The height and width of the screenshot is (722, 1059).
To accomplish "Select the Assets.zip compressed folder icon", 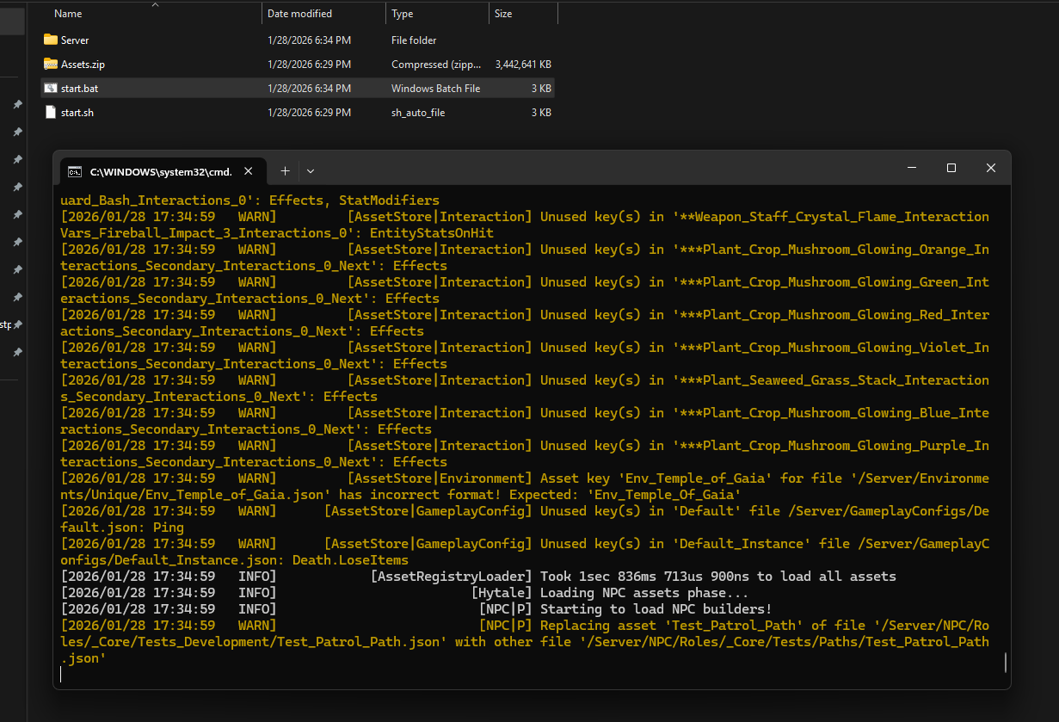I will 51,64.
